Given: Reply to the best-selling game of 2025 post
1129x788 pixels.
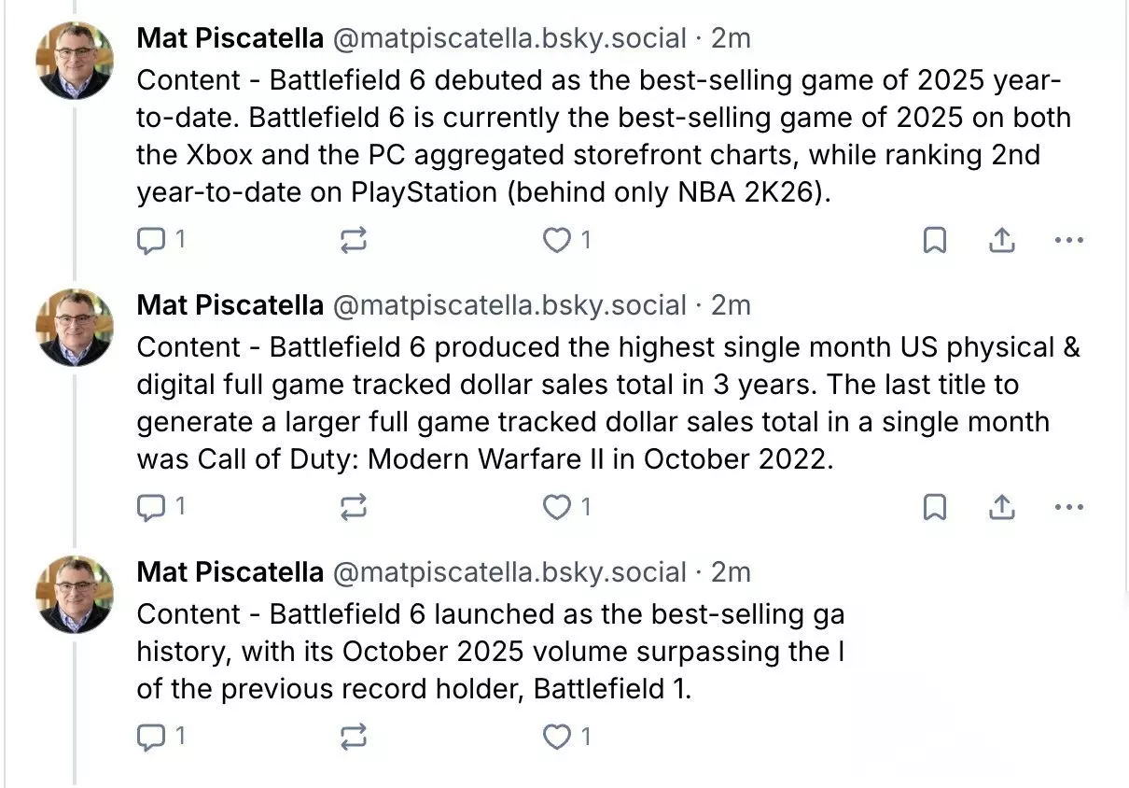Looking at the screenshot, I should click(x=151, y=241).
